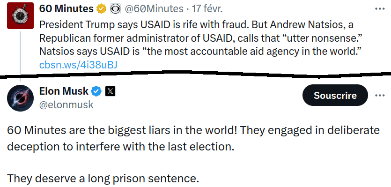Image resolution: width=391 pixels, height=187 pixels.
Task: Click the @60Minutes handle
Action: click(x=154, y=9)
